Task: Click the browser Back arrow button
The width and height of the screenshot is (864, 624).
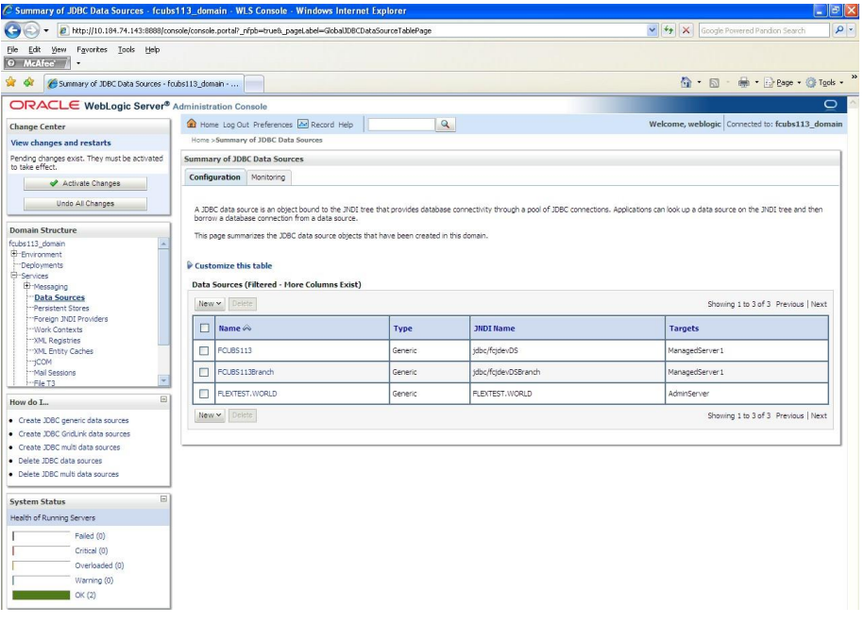Action: (12, 31)
